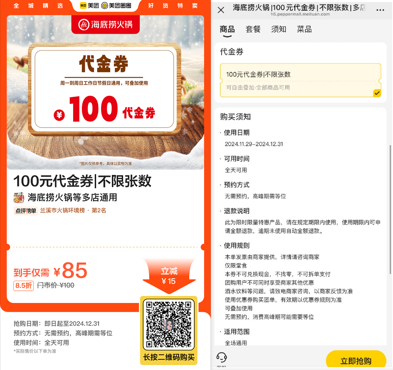Close the page with the X icon
Image resolution: width=393 pixels, height=370 pixels.
(221, 10)
